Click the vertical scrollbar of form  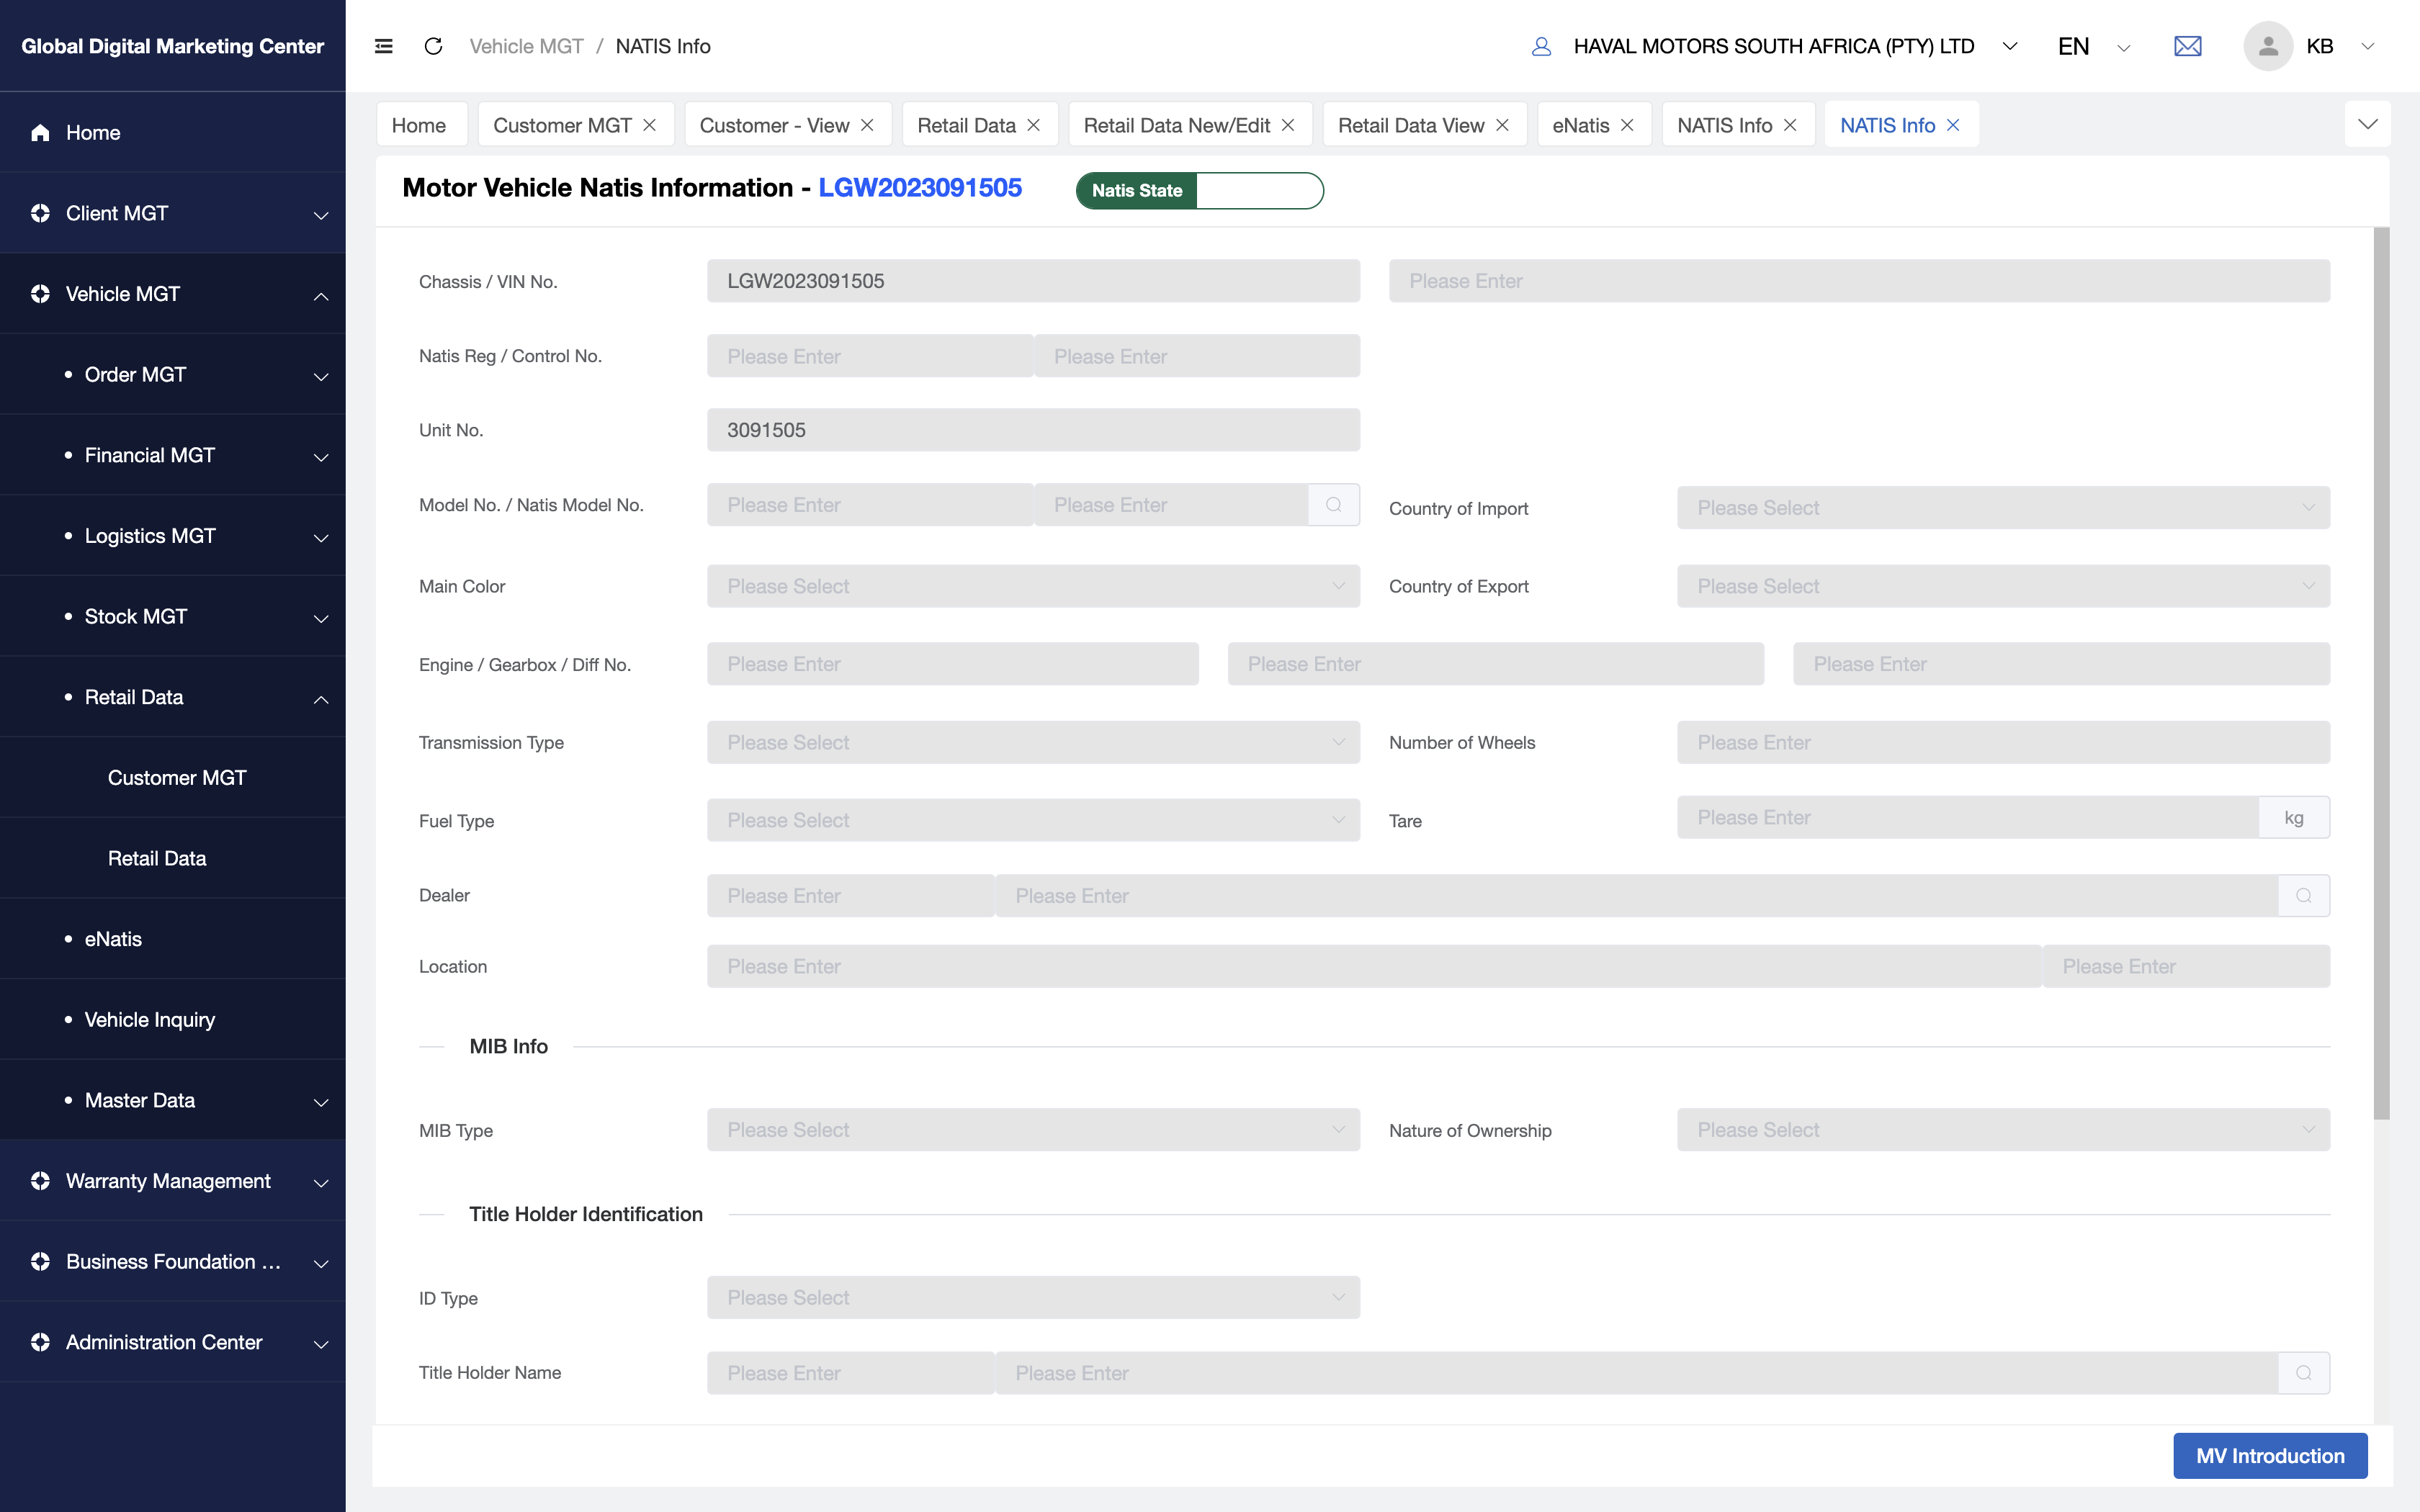pyautogui.click(x=2381, y=673)
